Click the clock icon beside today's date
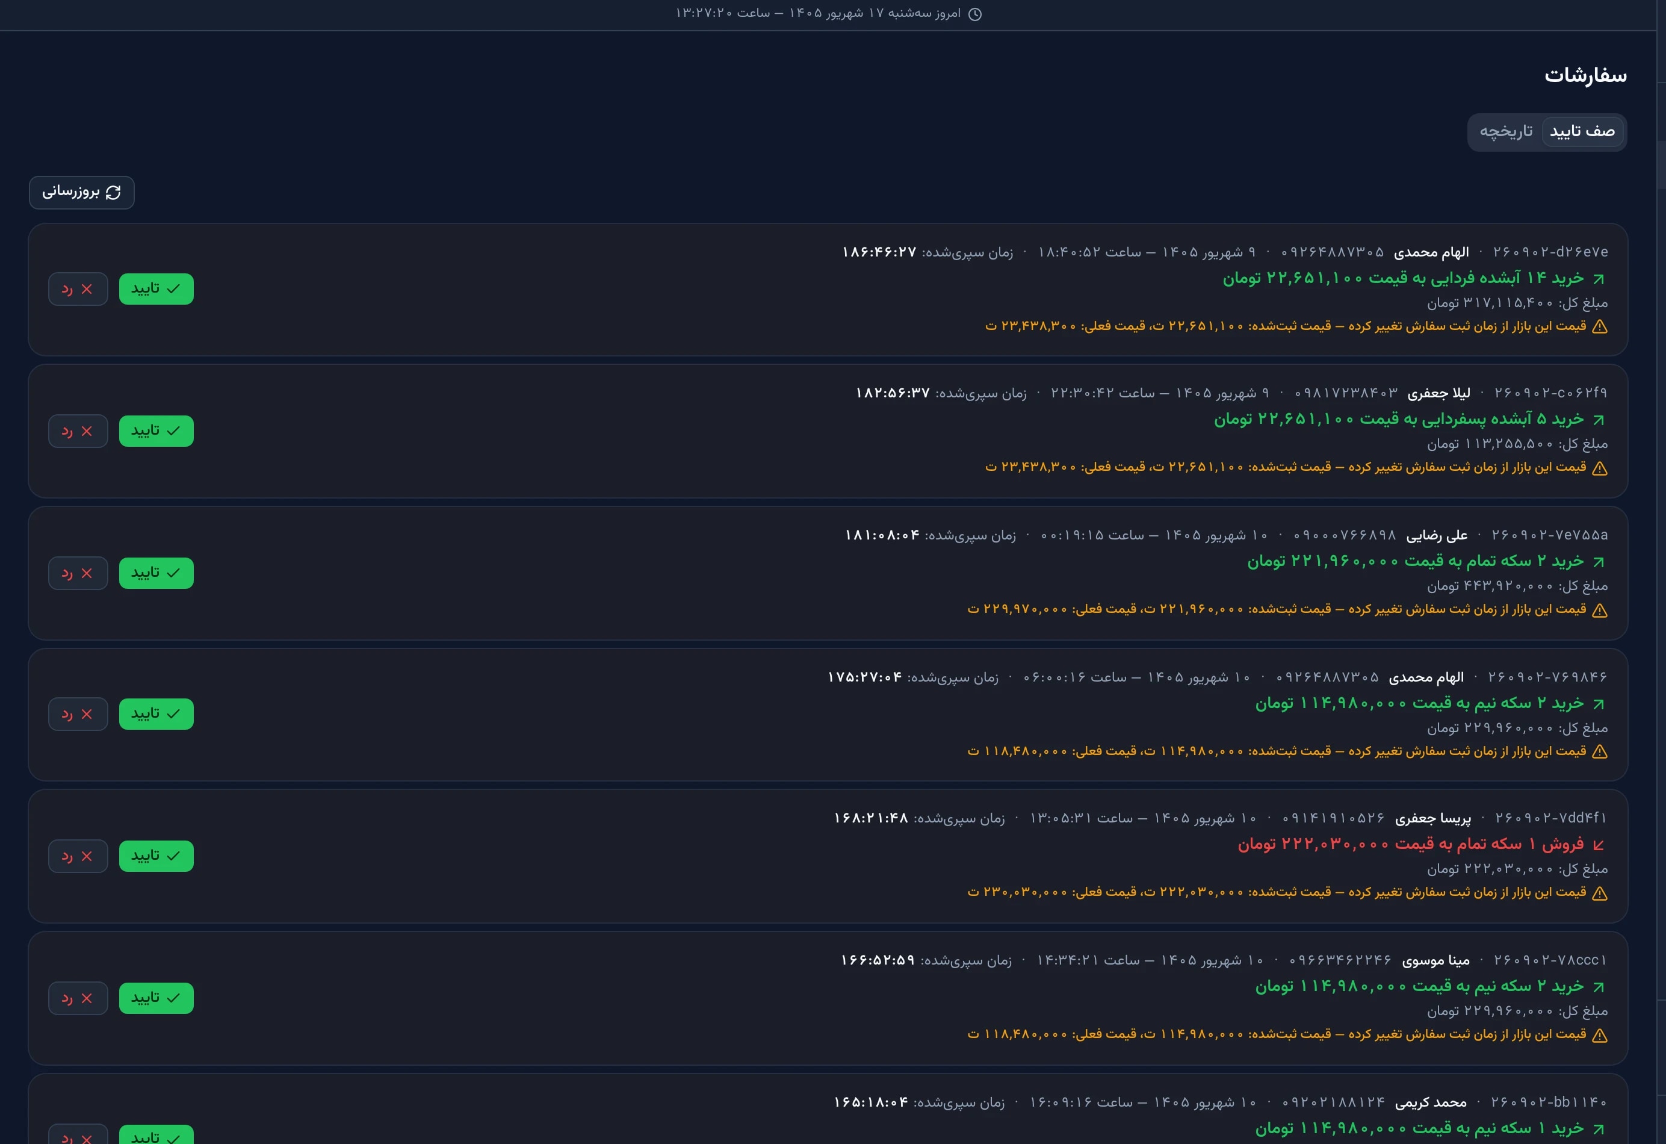This screenshot has width=1666, height=1144. [975, 14]
